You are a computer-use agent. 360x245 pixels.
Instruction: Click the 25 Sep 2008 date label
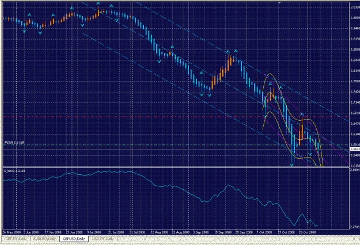244,232
